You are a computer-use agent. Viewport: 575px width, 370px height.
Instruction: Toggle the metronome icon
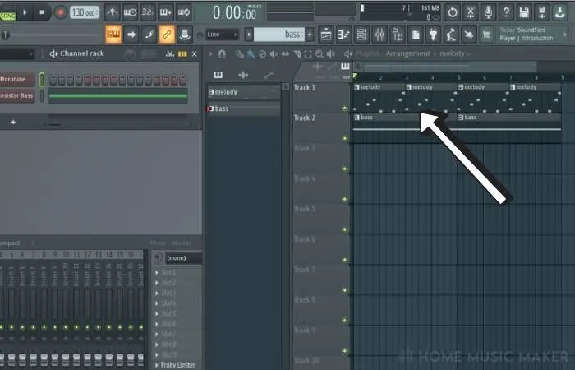113,12
